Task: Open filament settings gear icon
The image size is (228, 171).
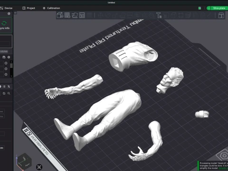Action: [x=9, y=57]
